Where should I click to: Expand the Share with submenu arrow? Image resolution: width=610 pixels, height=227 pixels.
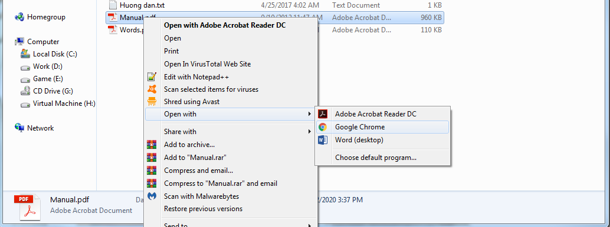(x=309, y=132)
